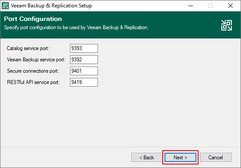Screen dimensions: 241x168
Task: Click the Catalog service port label
Action: click(x=28, y=48)
